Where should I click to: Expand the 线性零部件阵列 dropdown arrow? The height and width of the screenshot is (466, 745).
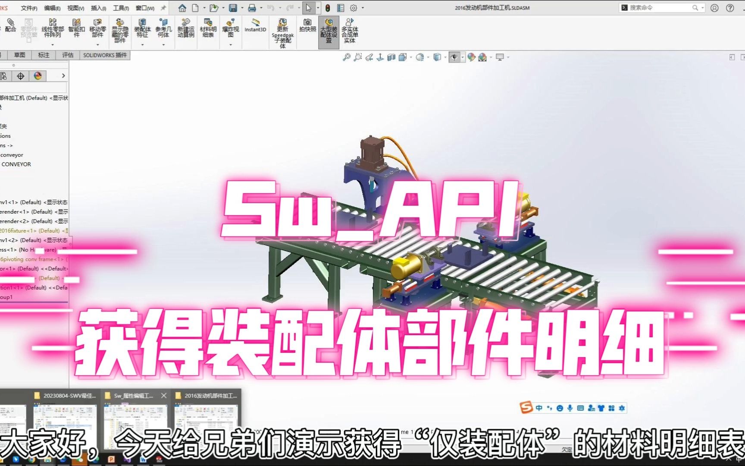click(x=53, y=45)
